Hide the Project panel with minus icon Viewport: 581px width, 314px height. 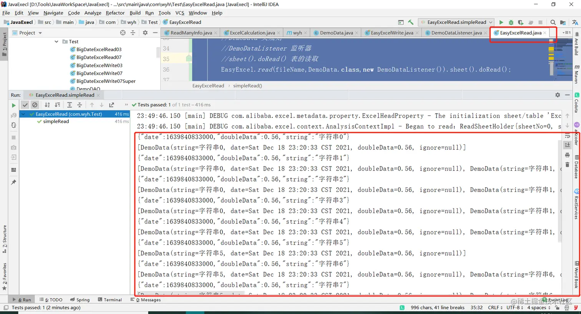(155, 33)
